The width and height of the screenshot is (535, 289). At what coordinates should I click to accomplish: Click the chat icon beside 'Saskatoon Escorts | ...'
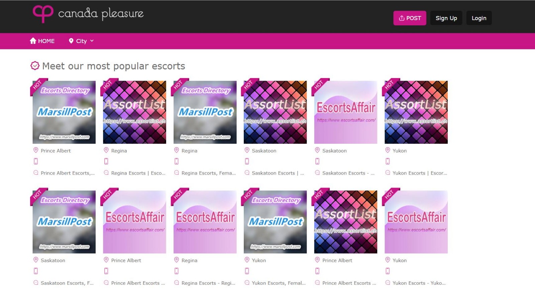coord(247,173)
